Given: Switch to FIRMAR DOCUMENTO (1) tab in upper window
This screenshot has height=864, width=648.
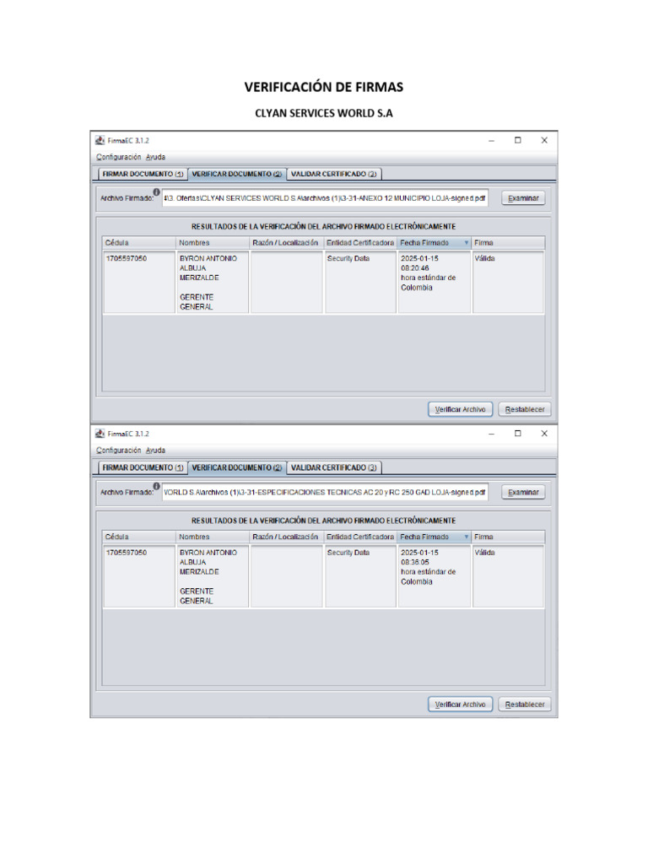Looking at the screenshot, I should [143, 174].
